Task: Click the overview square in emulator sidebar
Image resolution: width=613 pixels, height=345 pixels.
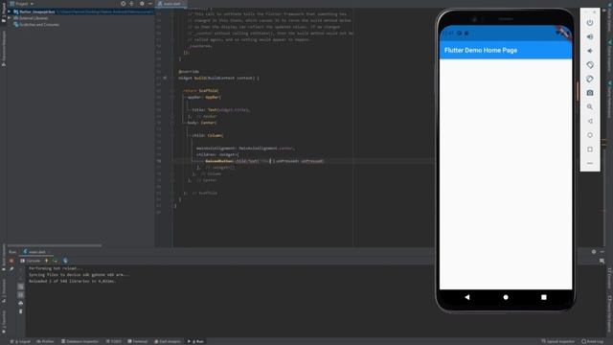Action: pos(590,149)
